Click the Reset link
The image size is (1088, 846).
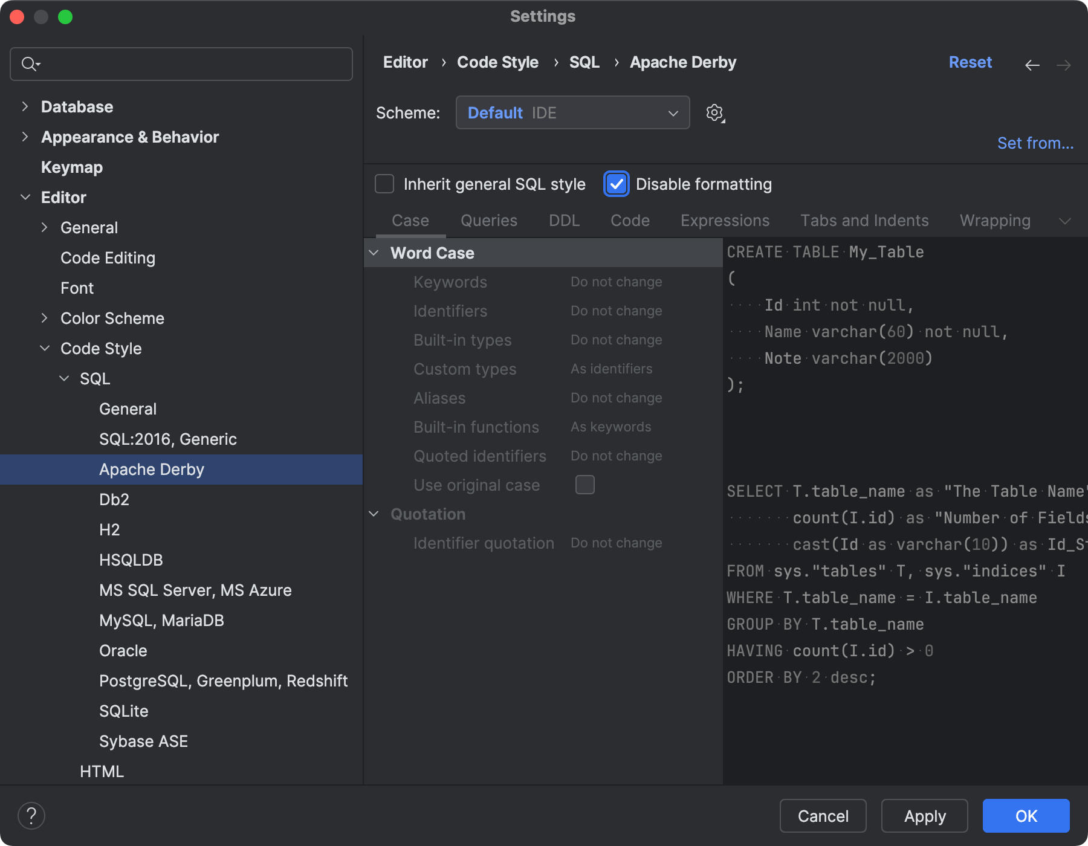[x=970, y=62]
